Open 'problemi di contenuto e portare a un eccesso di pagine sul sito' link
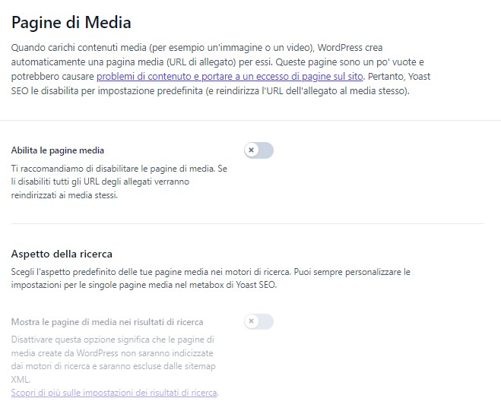Viewport: 501px width, 417px height. (x=230, y=76)
